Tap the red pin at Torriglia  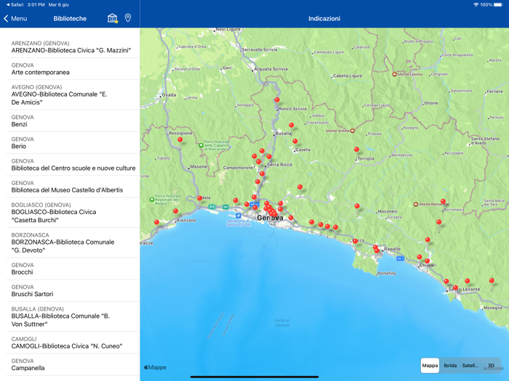[356, 149]
